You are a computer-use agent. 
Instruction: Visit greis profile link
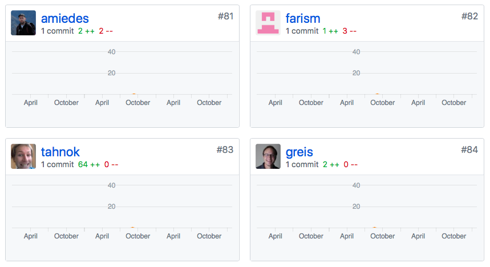(x=299, y=152)
